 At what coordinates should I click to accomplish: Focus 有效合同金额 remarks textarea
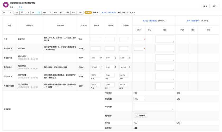coord(165,86)
